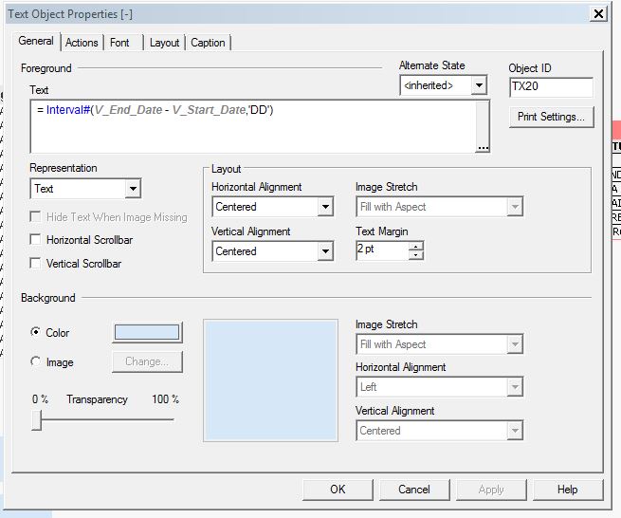Viewport: 621px width, 518px height.
Task: Open the Caption tab
Action: [208, 43]
